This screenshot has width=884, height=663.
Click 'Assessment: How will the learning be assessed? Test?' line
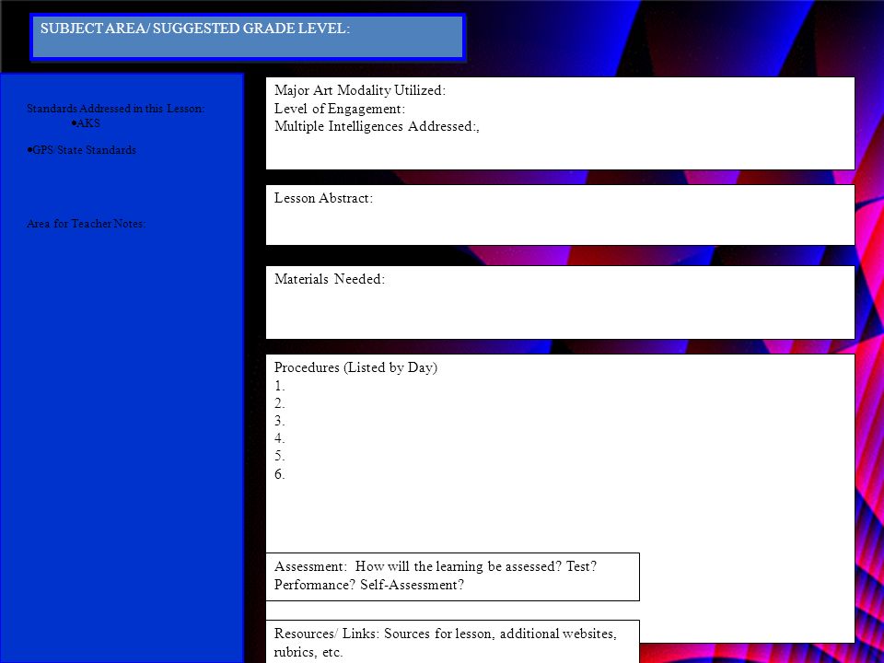tap(436, 566)
